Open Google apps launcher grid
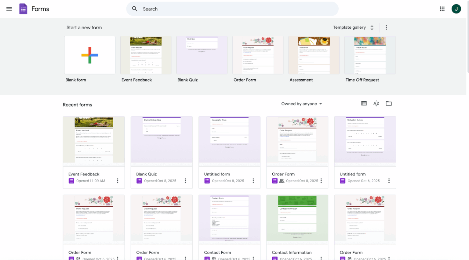469x260 pixels. pos(442,9)
